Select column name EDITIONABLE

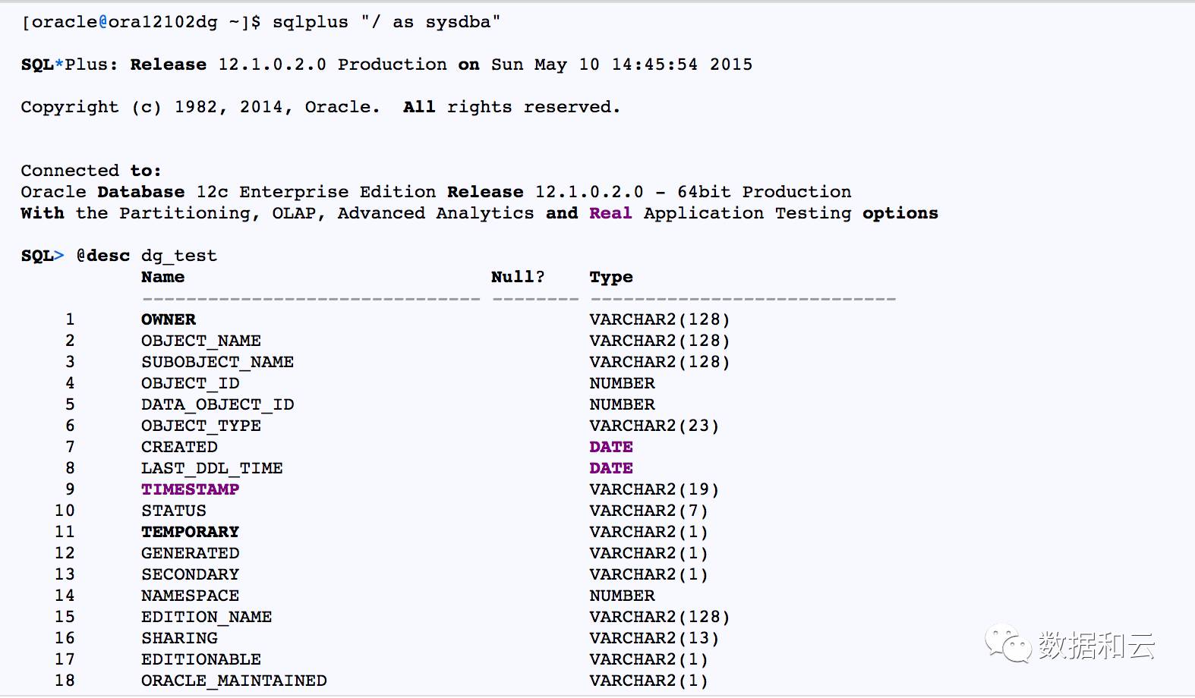(x=201, y=659)
